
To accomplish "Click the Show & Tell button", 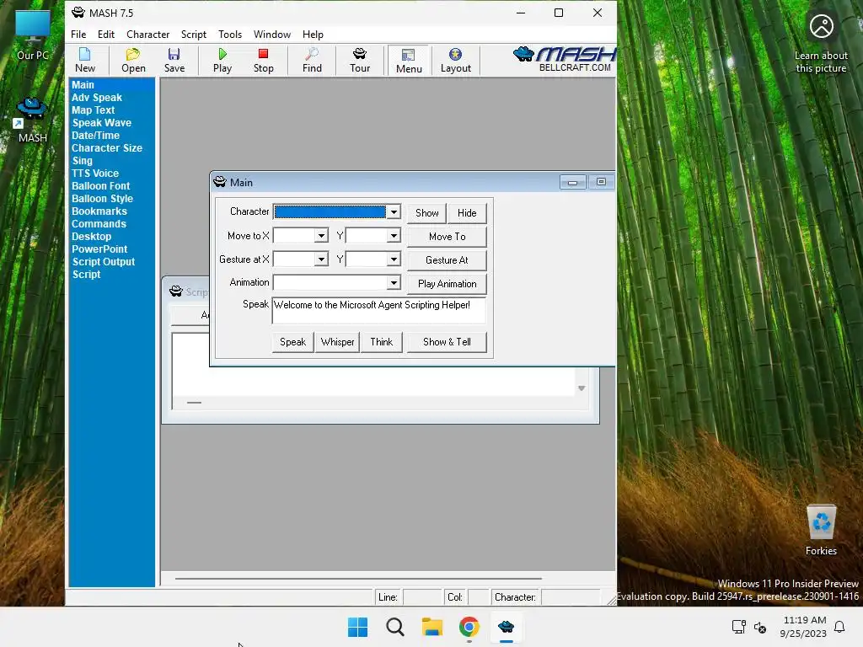I will tap(447, 342).
